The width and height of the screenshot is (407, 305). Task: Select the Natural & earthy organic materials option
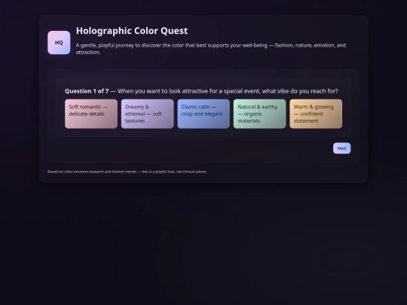pos(259,114)
